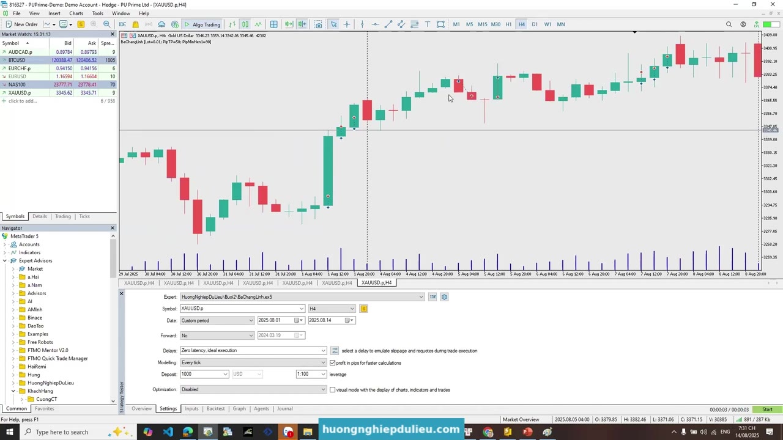Select the D1 timeframe
783x440 pixels.
coord(535,24)
